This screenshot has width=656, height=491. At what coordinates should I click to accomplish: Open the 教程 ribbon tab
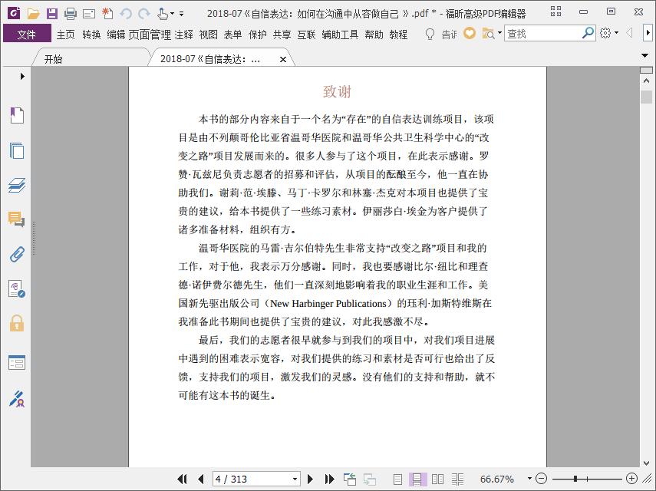[x=398, y=35]
